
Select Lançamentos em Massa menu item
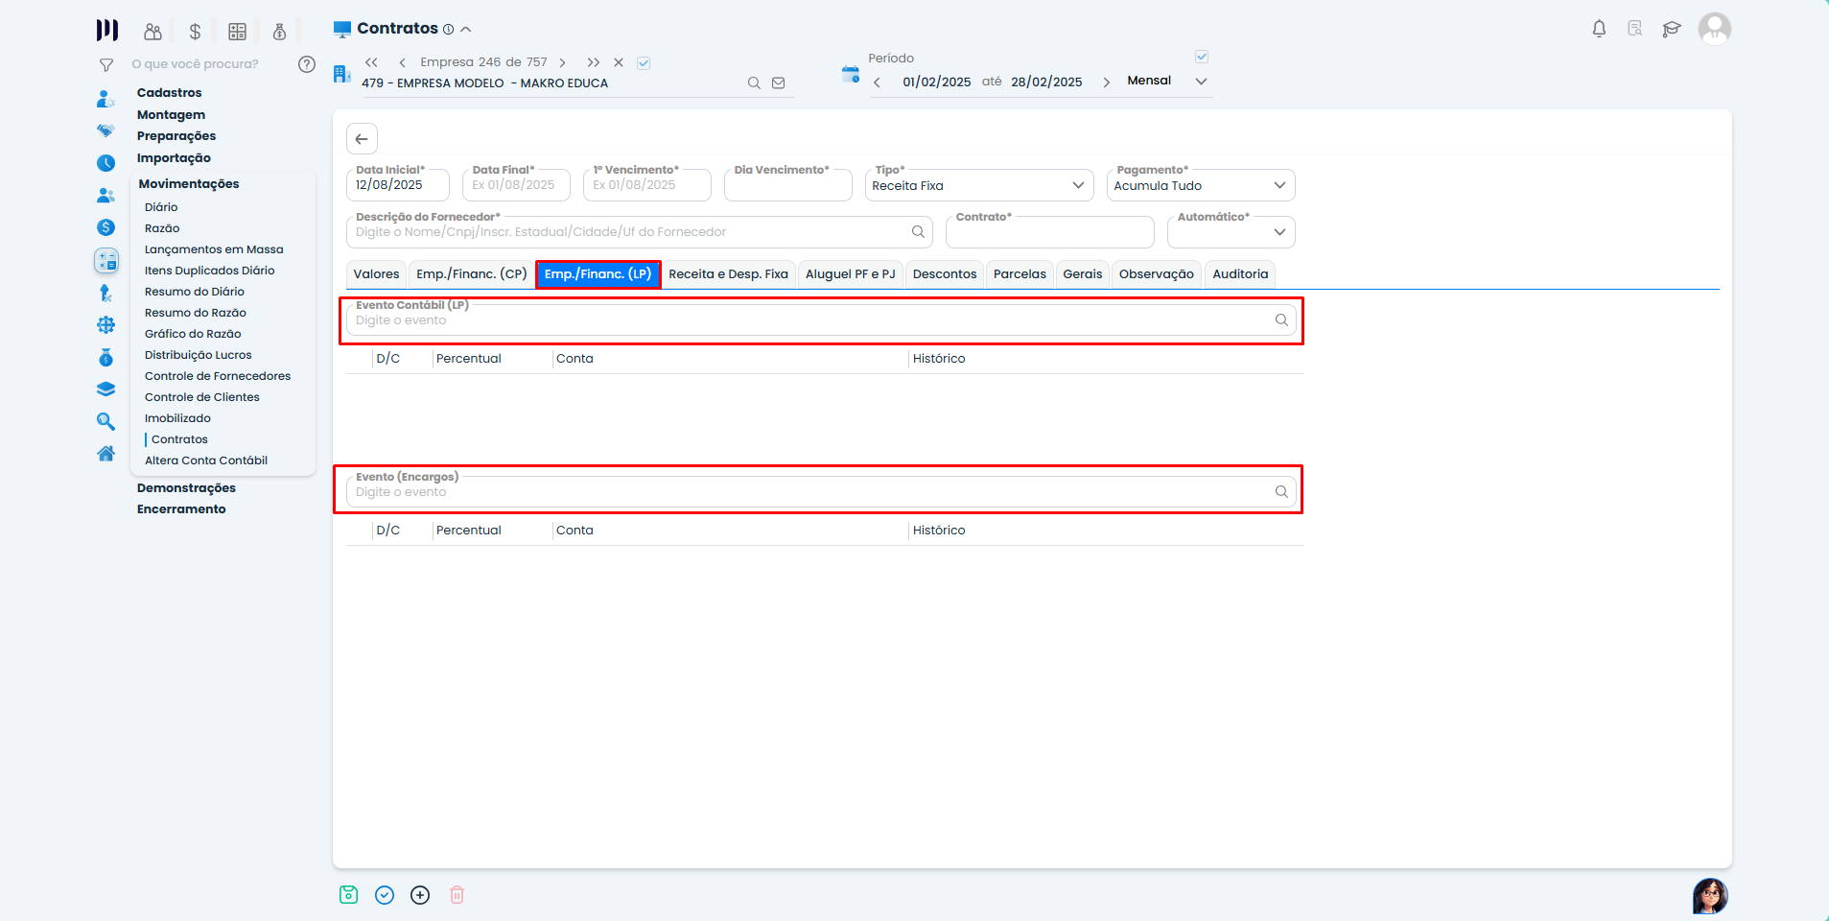pos(214,249)
